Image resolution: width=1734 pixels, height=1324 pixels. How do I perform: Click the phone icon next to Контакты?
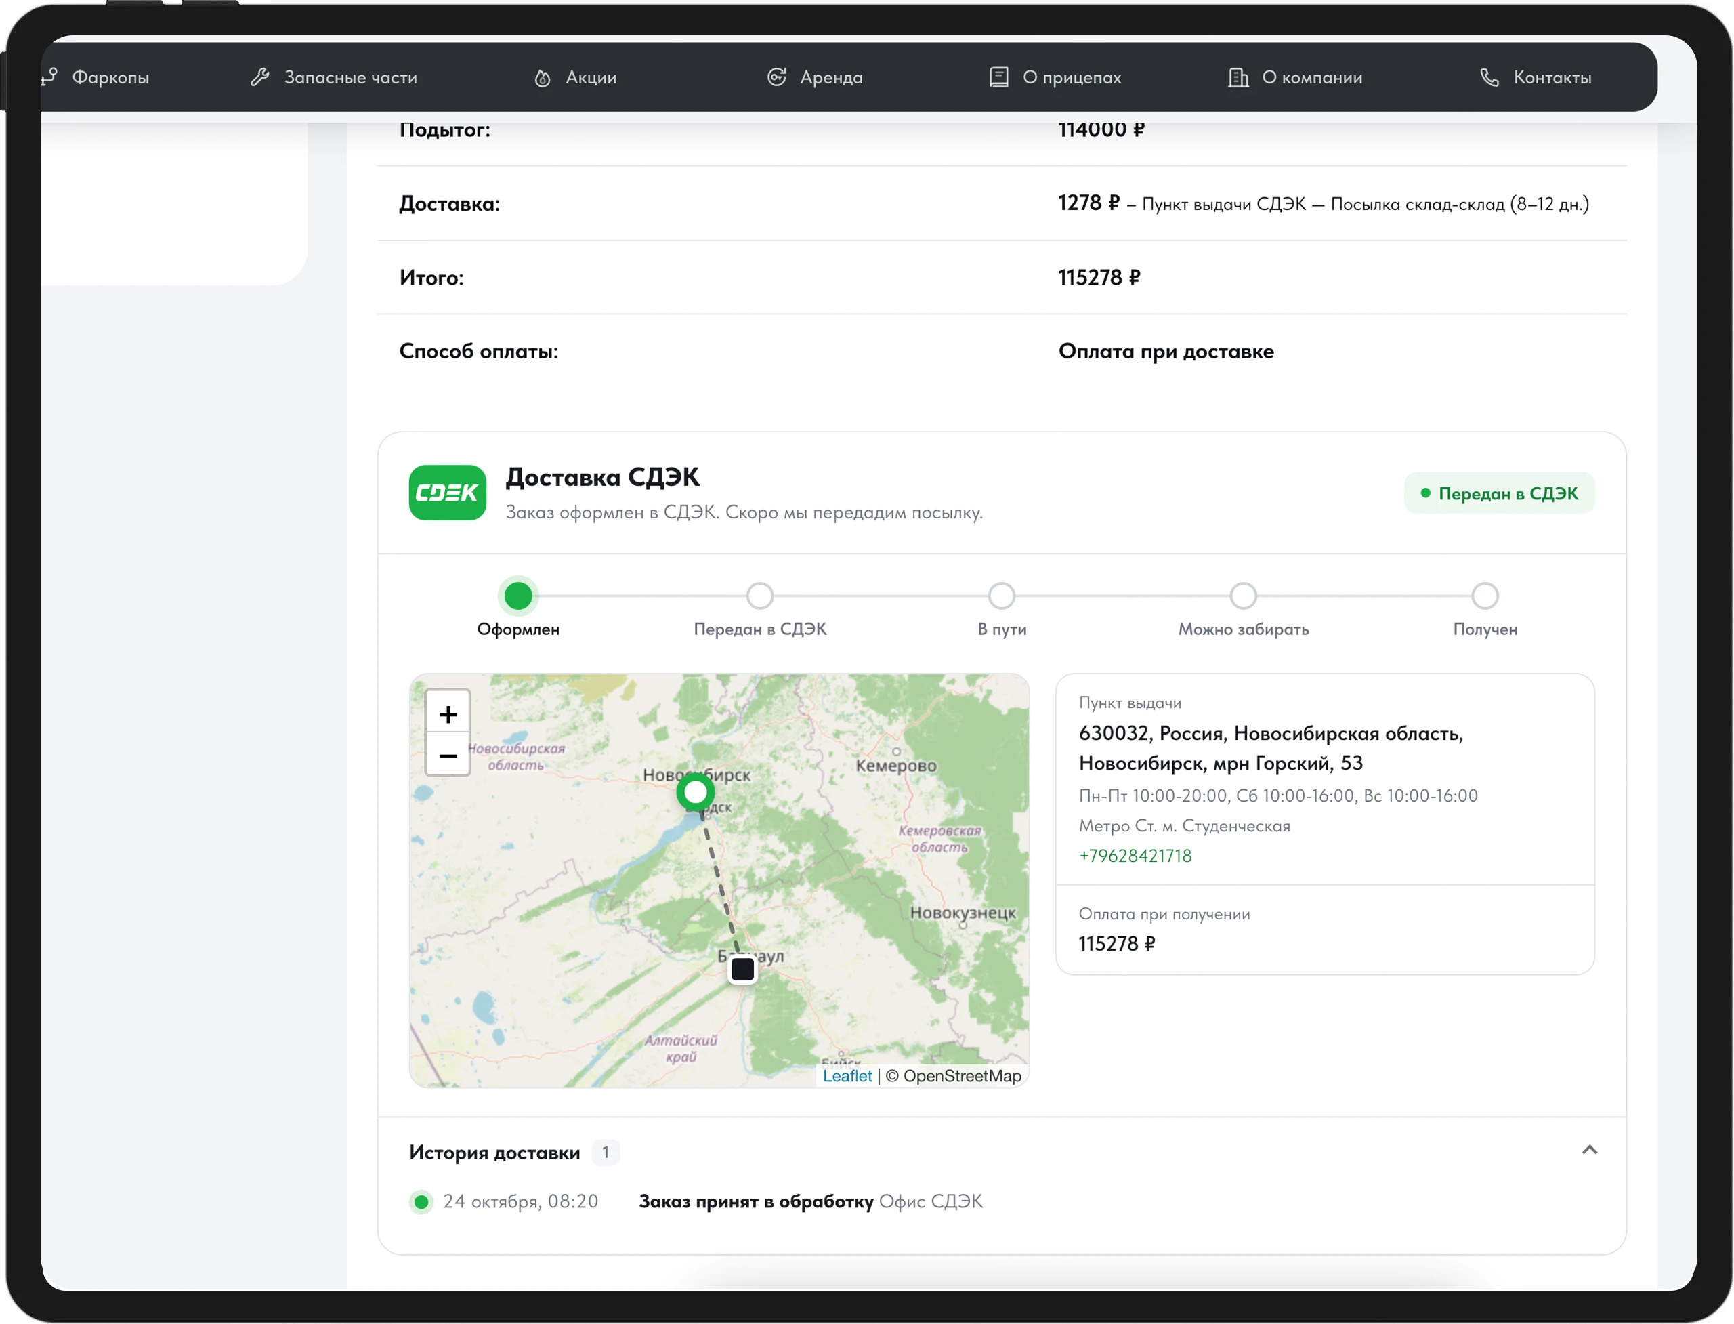(1489, 77)
